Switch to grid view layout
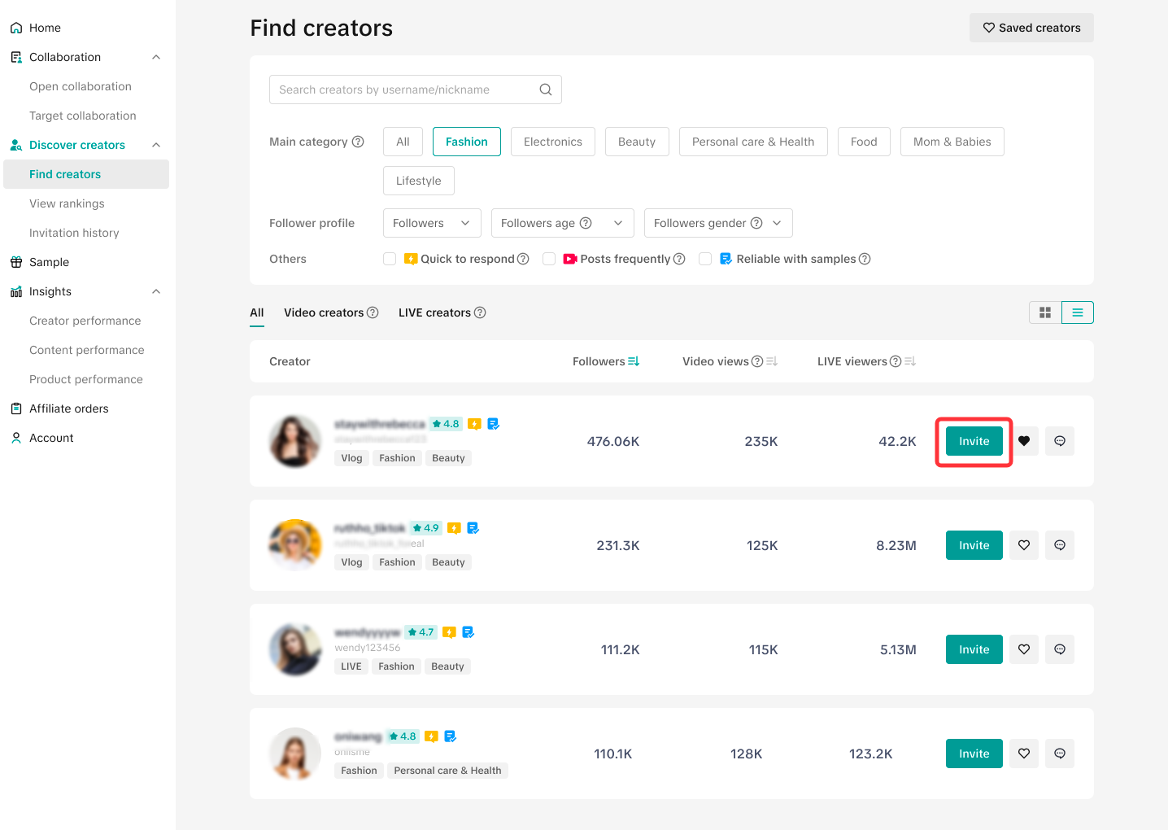Screen dimensions: 1168x830 (1045, 312)
